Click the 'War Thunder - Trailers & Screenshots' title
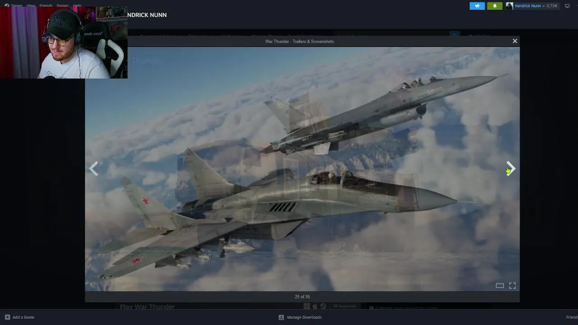 pos(299,41)
